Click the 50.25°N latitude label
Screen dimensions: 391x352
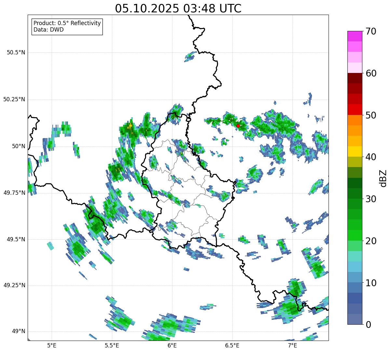(x=14, y=99)
